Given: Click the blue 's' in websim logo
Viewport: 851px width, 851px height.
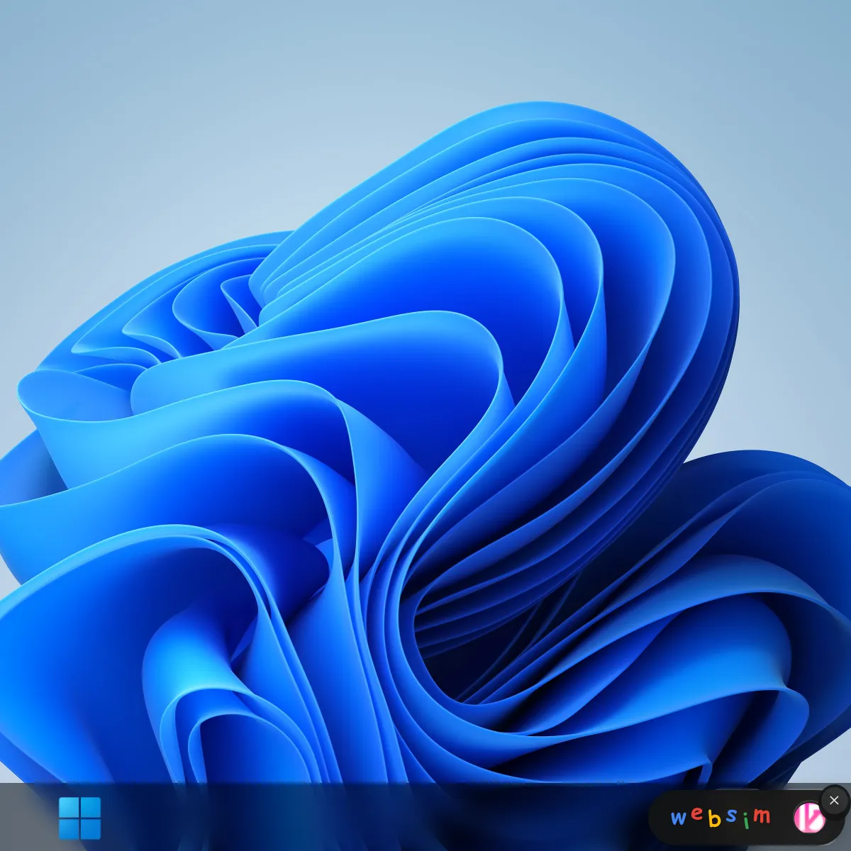Looking at the screenshot, I should (731, 816).
